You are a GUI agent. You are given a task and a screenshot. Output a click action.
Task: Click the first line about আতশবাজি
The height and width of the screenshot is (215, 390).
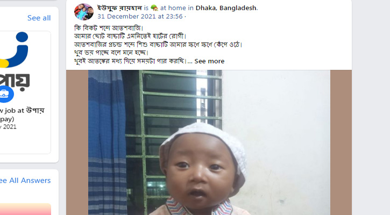pos(109,28)
